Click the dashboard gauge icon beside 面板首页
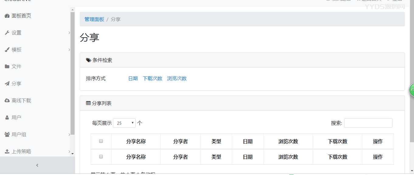 pos(7,16)
